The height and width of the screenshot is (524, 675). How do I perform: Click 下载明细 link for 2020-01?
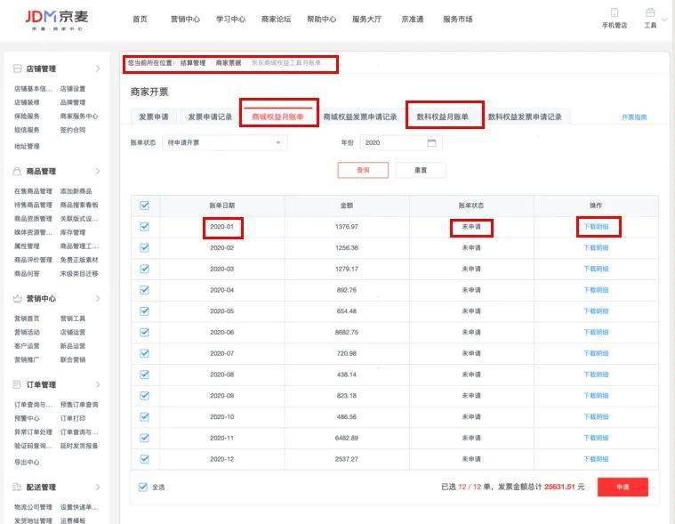click(596, 227)
